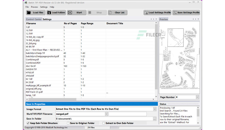
Task: Click the Load Files folder icon
Action: click(29, 13)
